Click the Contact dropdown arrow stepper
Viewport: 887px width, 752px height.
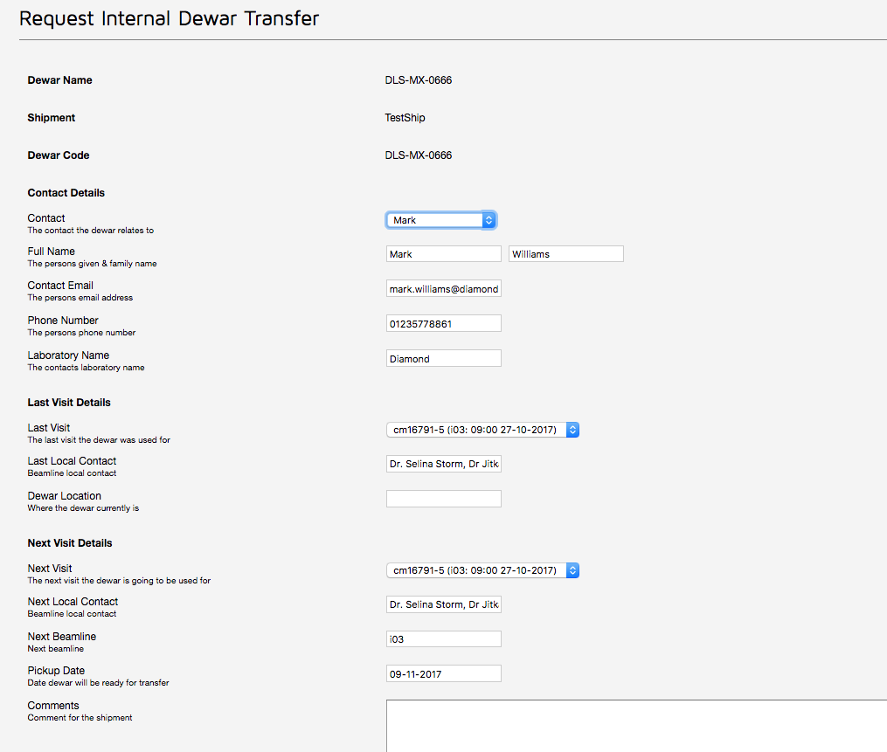tap(489, 220)
